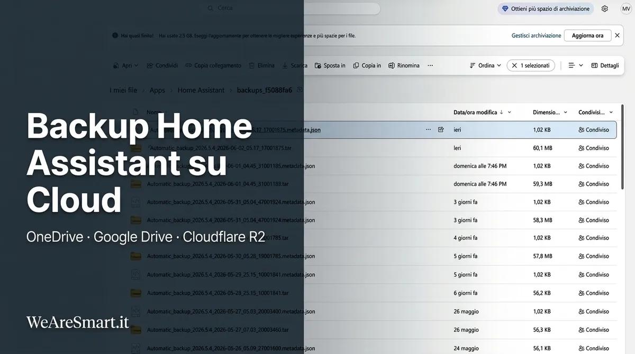The image size is (635, 354).
Task: Open Gestisci archiviazione link
Action: click(x=536, y=35)
